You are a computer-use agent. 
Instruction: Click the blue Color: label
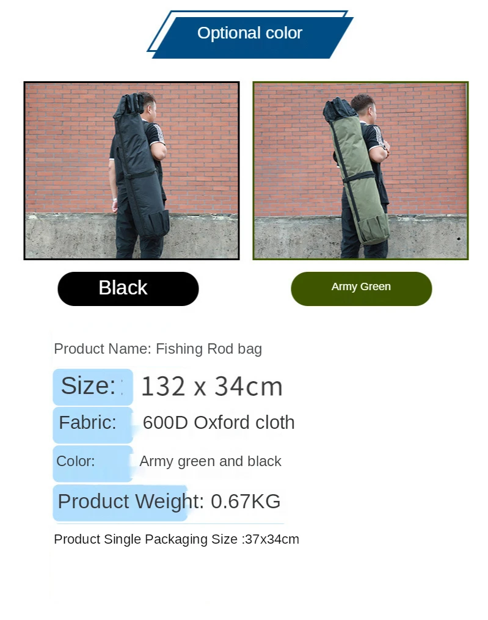pyautogui.click(x=93, y=464)
